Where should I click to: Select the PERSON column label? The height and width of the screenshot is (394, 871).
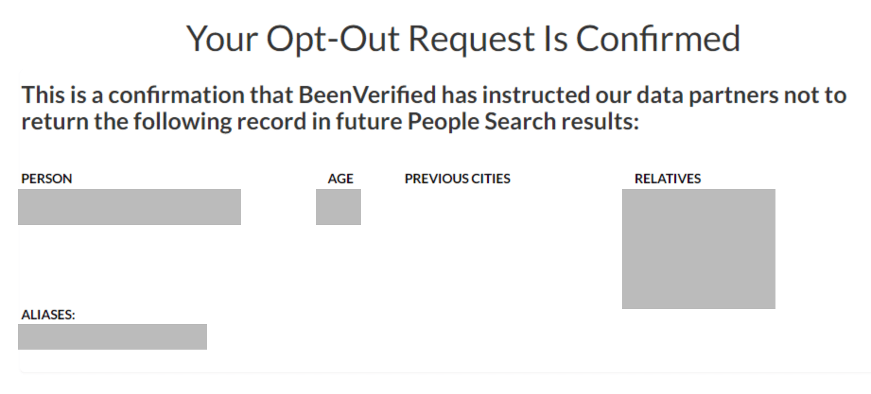tap(47, 179)
